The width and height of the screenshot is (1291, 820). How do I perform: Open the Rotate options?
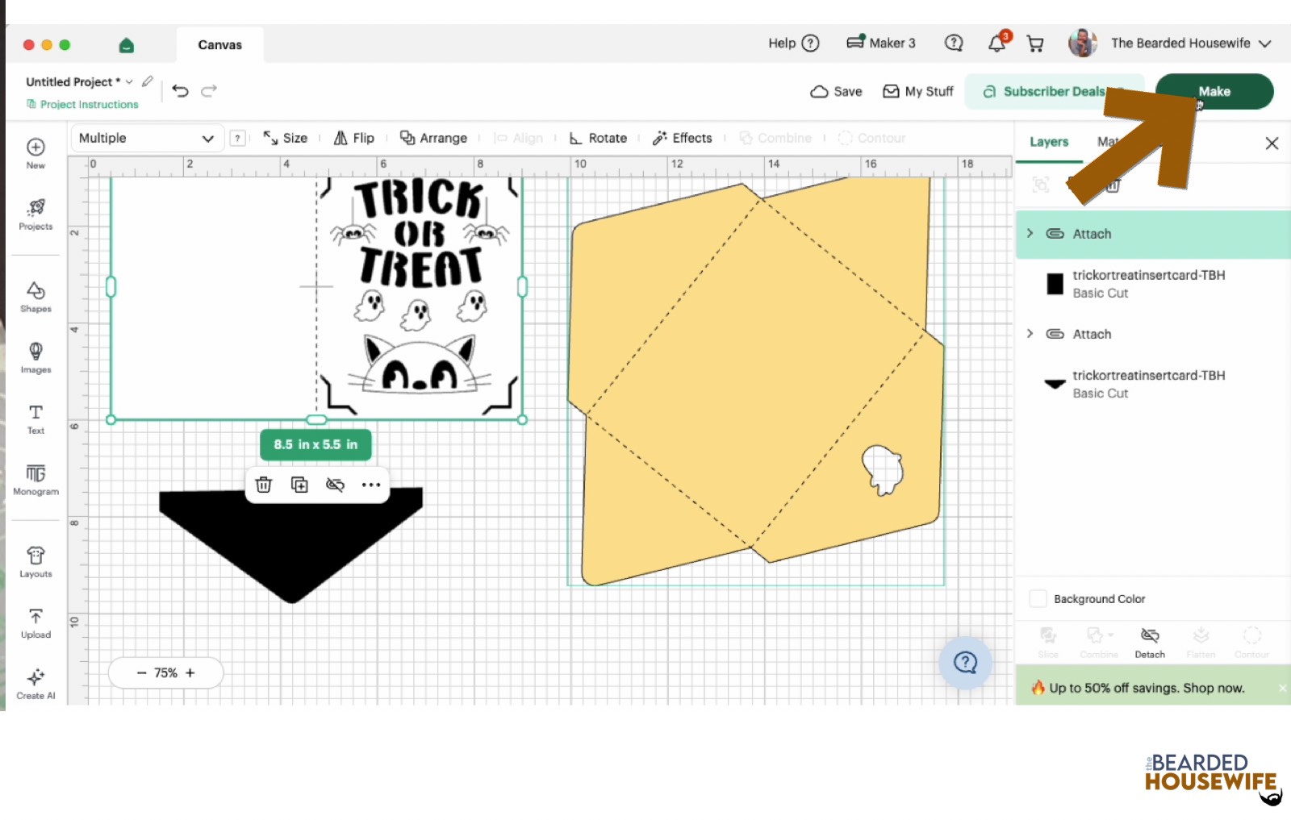(598, 138)
